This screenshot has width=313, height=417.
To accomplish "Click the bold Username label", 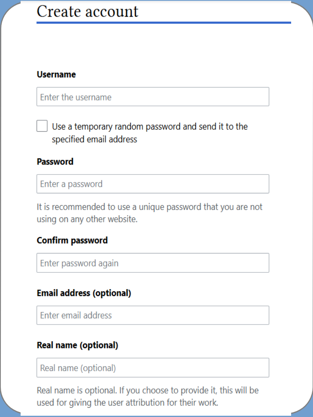I will point(56,74).
